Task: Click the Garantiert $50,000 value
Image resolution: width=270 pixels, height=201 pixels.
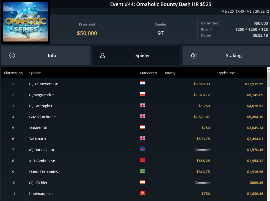Action: [261, 23]
